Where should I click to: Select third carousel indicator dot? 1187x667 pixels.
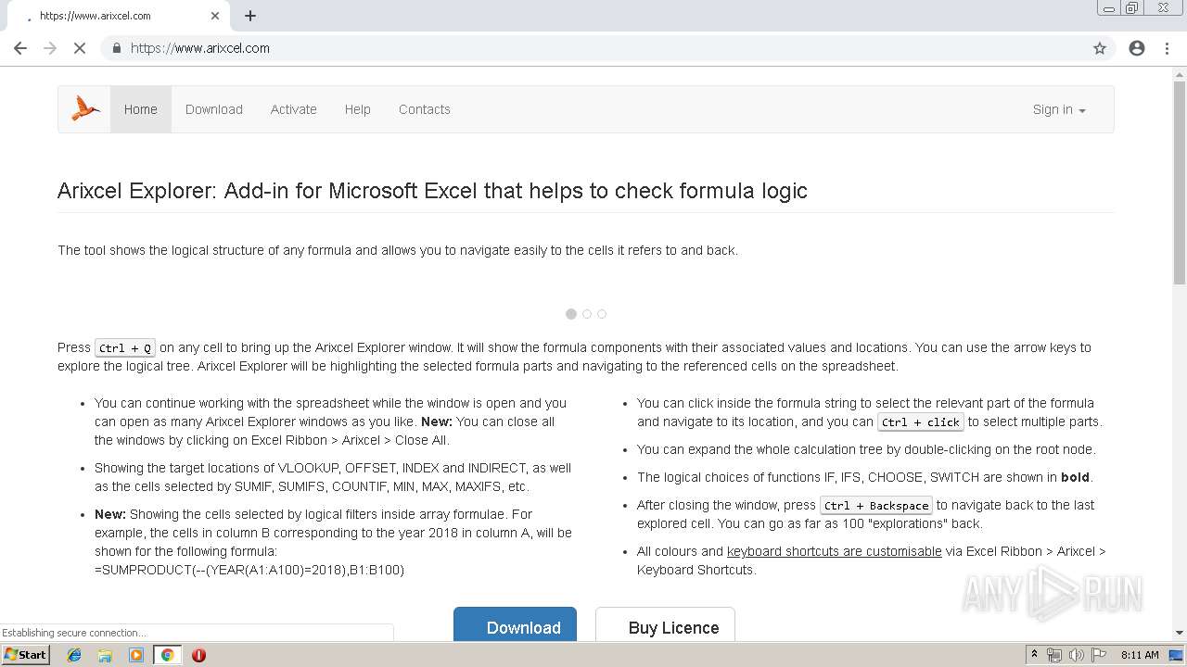click(x=602, y=314)
